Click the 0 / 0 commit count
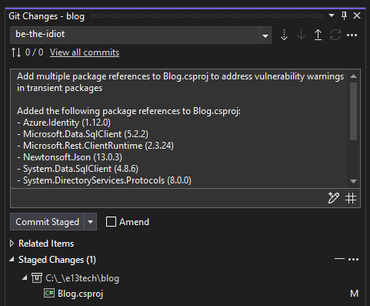The width and height of the screenshot is (370, 306). coord(34,52)
